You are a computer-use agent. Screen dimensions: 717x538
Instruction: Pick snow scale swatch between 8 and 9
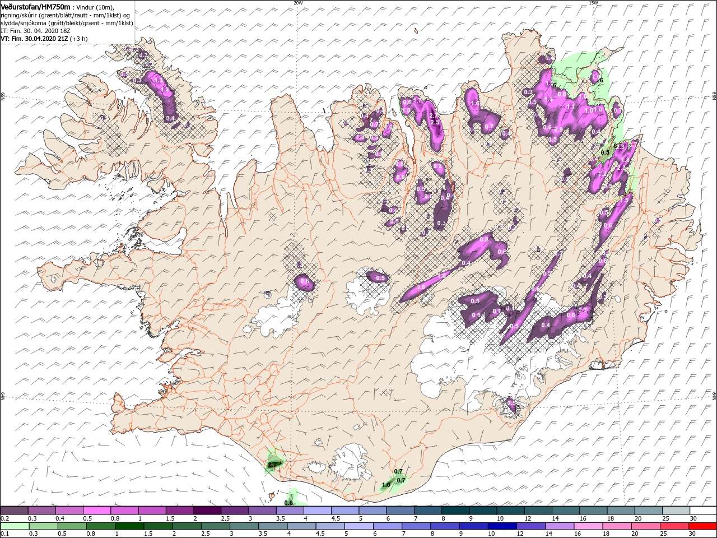point(455,511)
